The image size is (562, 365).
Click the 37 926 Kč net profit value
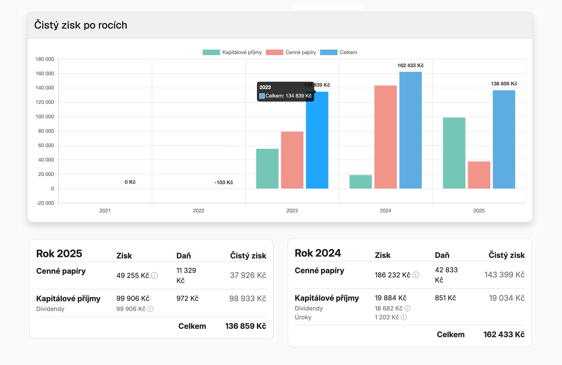(x=248, y=275)
